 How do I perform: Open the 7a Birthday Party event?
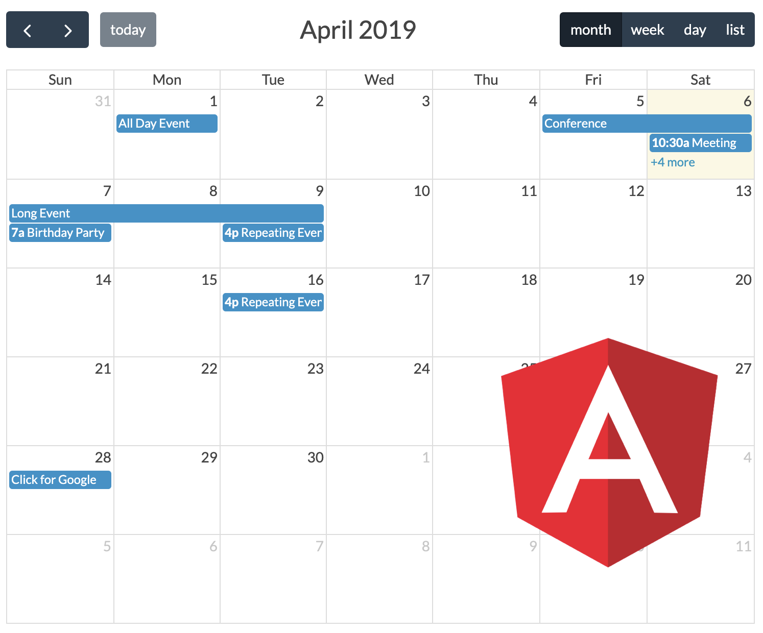click(60, 233)
